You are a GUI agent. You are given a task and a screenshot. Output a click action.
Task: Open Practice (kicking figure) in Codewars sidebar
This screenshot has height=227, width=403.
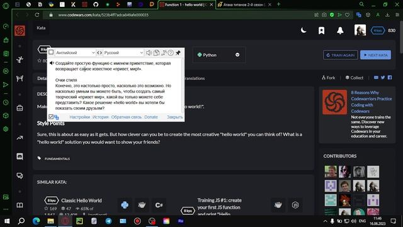(x=20, y=60)
